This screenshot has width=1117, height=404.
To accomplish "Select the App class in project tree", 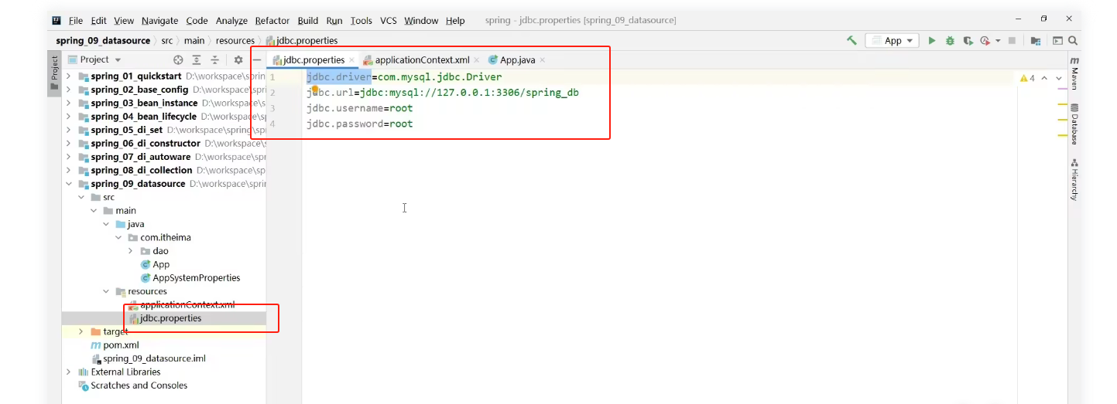I will [x=155, y=264].
